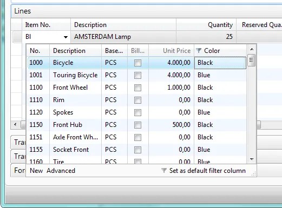Click the New link in dropdown footer
Viewport: 282px width, 208px height.
(36, 171)
